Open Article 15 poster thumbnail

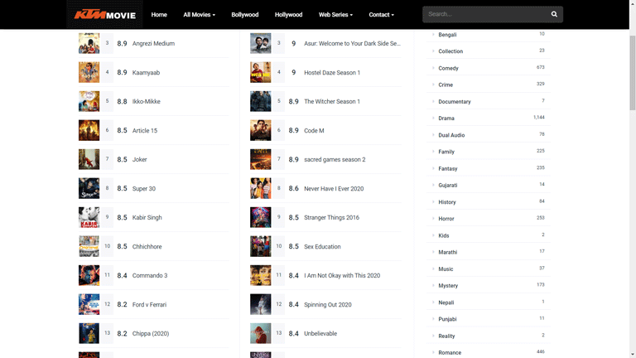pyautogui.click(x=89, y=130)
